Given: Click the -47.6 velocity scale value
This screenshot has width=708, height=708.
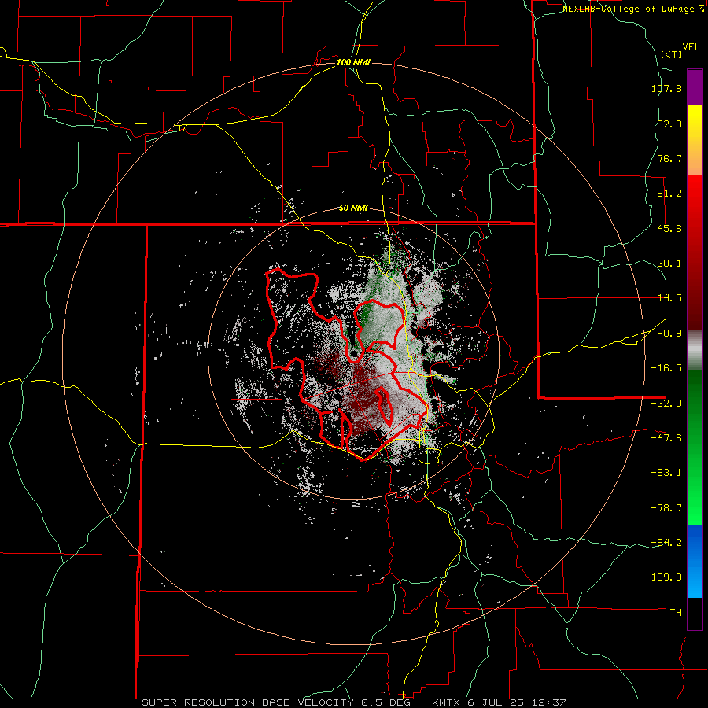Looking at the screenshot, I should point(666,438).
